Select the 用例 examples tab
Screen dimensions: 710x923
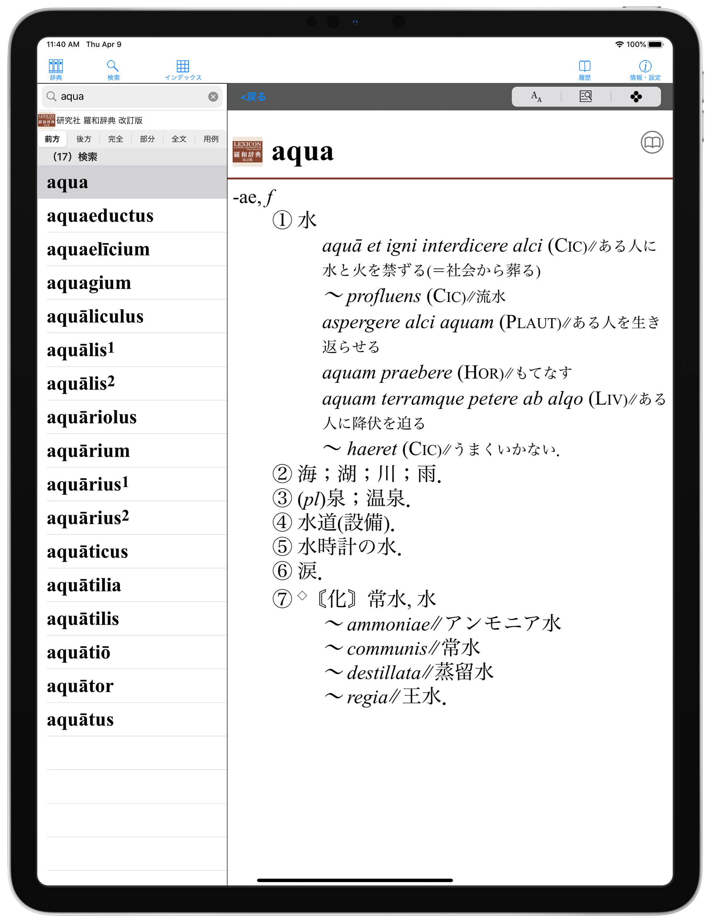(211, 139)
